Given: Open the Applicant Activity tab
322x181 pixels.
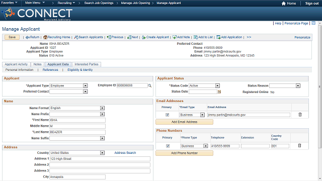Looking at the screenshot, I should click(x=16, y=64).
